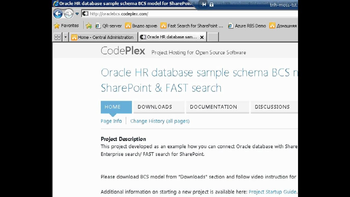Switch to Home - Central Administration tab
This screenshot has height=197, width=350.
coord(103,37)
